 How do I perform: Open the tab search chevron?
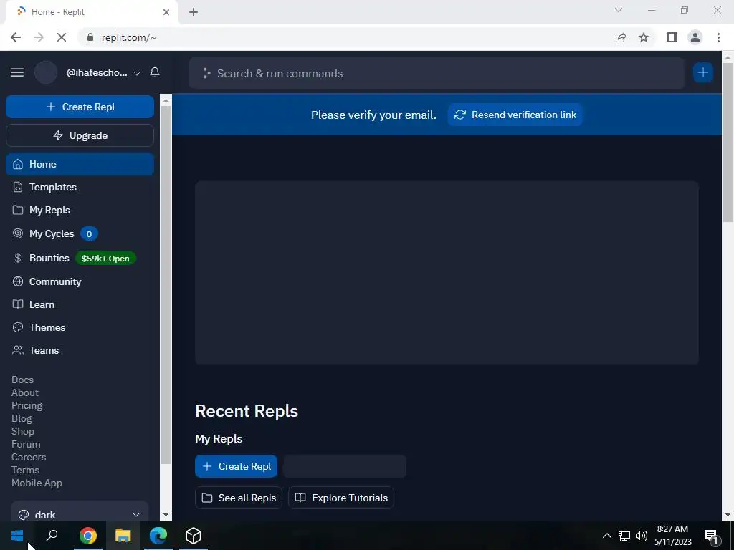point(619,10)
